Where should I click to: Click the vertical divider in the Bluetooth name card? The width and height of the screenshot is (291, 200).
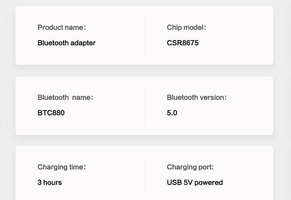[145, 106]
